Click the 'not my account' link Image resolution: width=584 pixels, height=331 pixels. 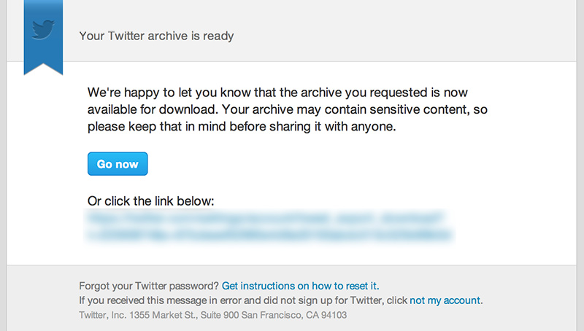pyautogui.click(x=445, y=300)
